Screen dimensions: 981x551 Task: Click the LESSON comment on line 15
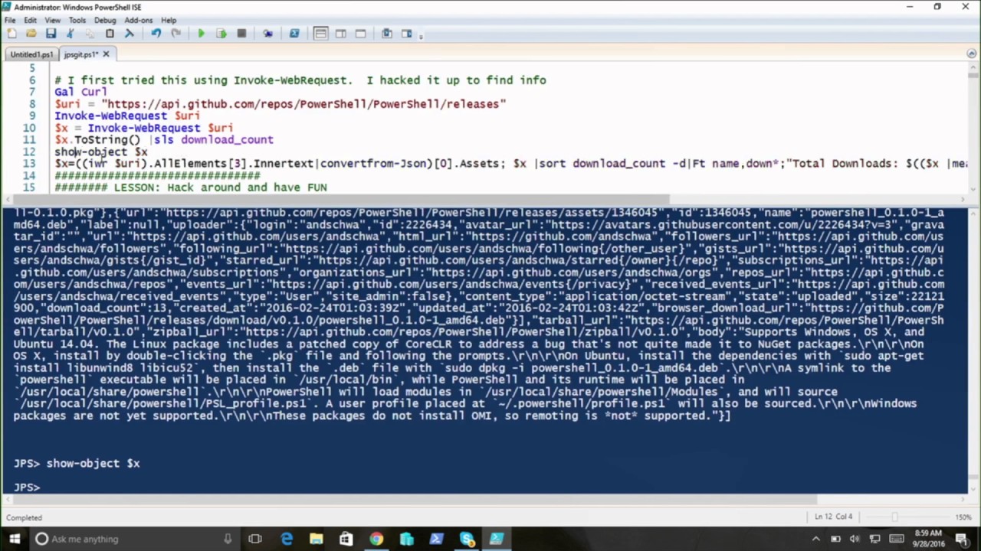coord(191,187)
